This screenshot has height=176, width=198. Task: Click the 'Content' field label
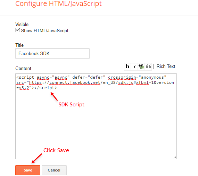[x=23, y=68]
